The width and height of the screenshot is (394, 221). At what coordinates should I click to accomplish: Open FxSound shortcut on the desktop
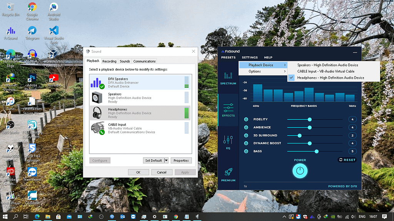[10, 33]
